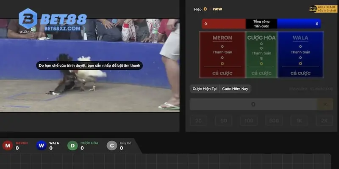Click the sound notice to unmute video
Viewport: 339px width, 169px height.
click(x=89, y=65)
